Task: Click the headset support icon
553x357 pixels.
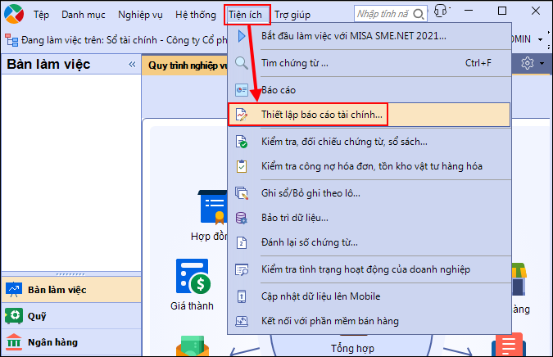Action: 440,11
